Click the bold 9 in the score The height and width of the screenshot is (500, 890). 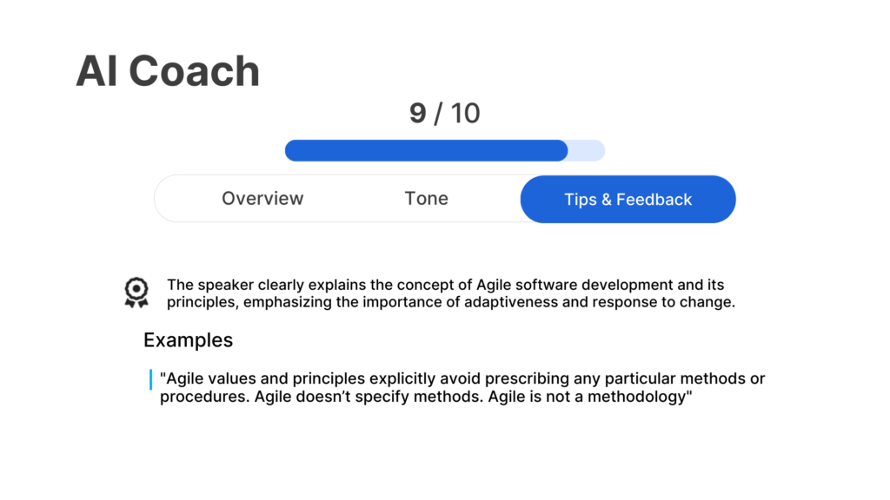click(418, 113)
